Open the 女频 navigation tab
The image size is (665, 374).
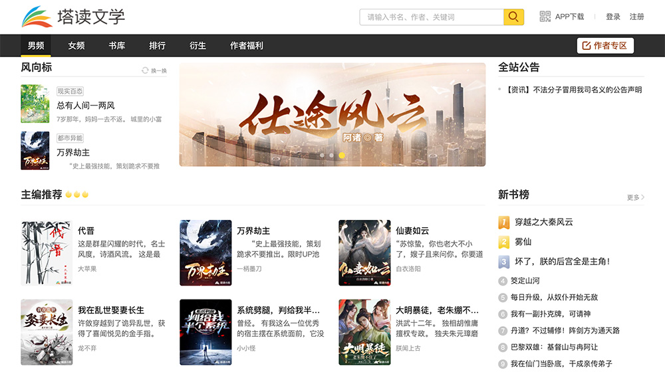click(x=76, y=46)
